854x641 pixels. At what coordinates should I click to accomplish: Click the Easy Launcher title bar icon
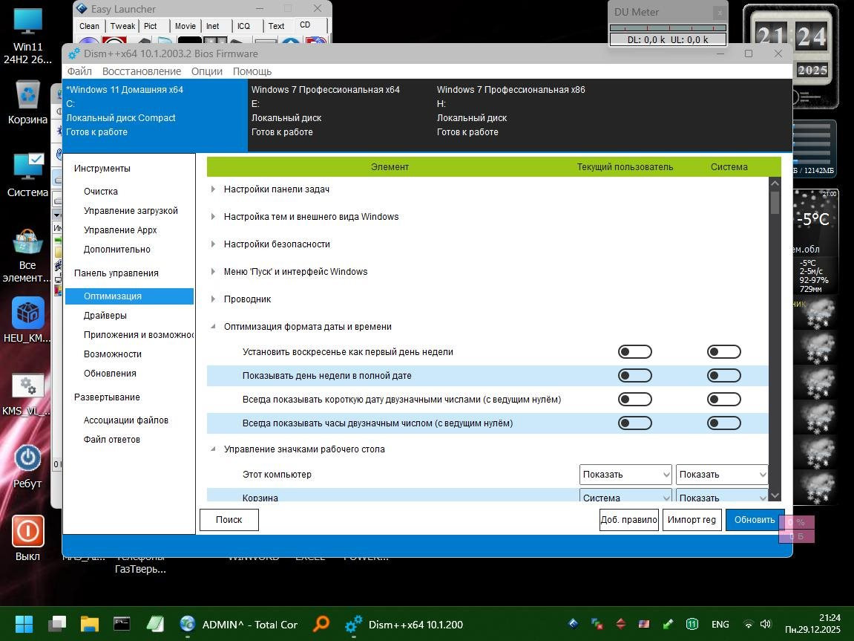(x=82, y=9)
